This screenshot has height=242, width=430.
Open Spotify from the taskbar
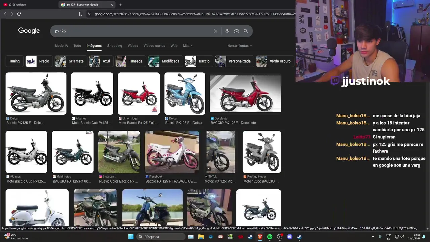[x=270, y=237]
